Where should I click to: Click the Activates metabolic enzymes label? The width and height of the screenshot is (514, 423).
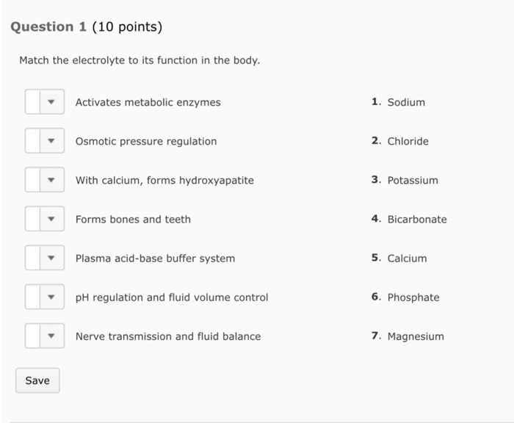(148, 102)
